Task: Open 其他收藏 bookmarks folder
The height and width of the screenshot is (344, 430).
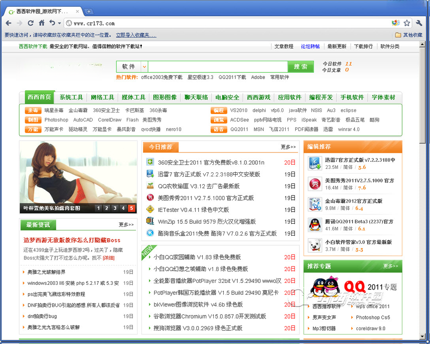Action: [409, 35]
